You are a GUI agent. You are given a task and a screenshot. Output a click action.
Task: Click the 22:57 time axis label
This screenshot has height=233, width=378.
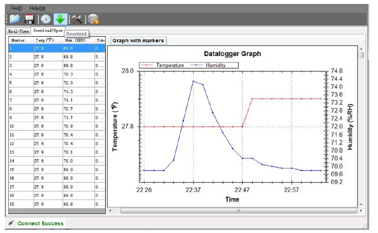click(292, 190)
